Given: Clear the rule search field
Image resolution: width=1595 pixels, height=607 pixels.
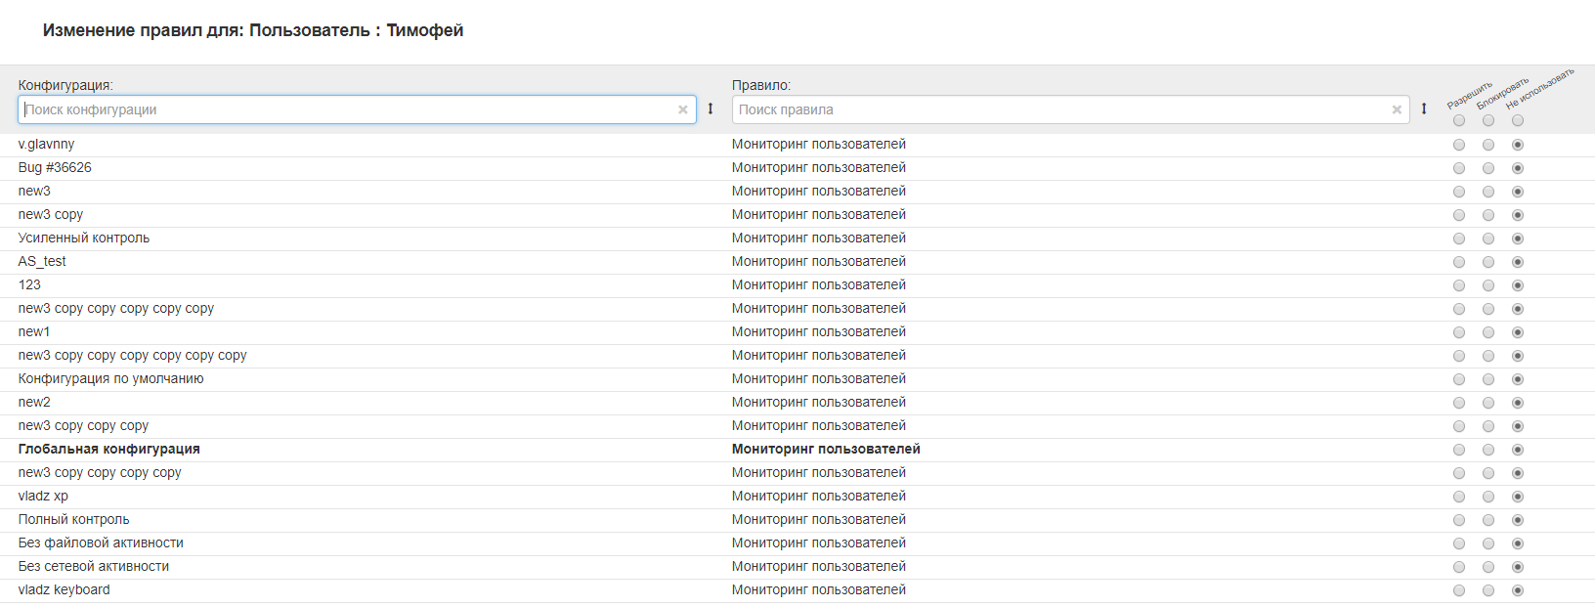Looking at the screenshot, I should tap(1397, 109).
